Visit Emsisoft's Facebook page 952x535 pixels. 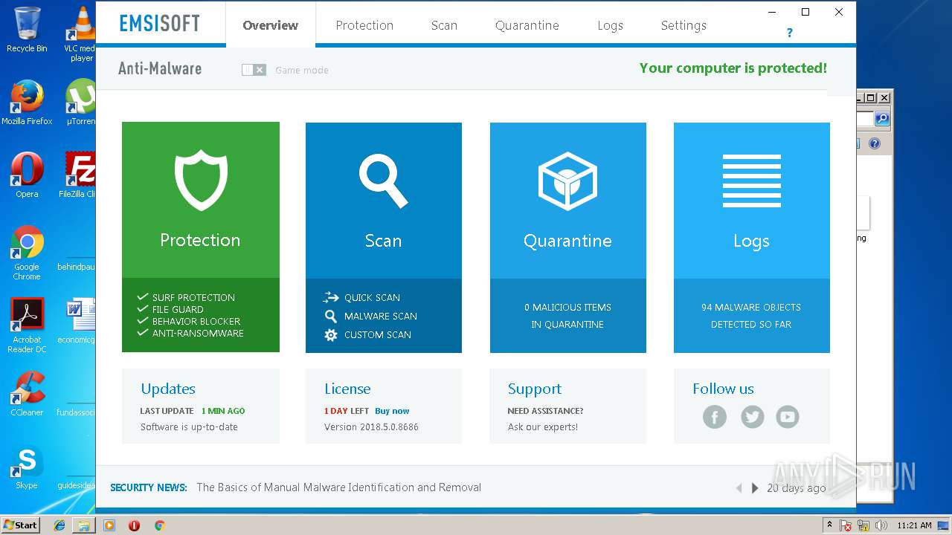[715, 417]
